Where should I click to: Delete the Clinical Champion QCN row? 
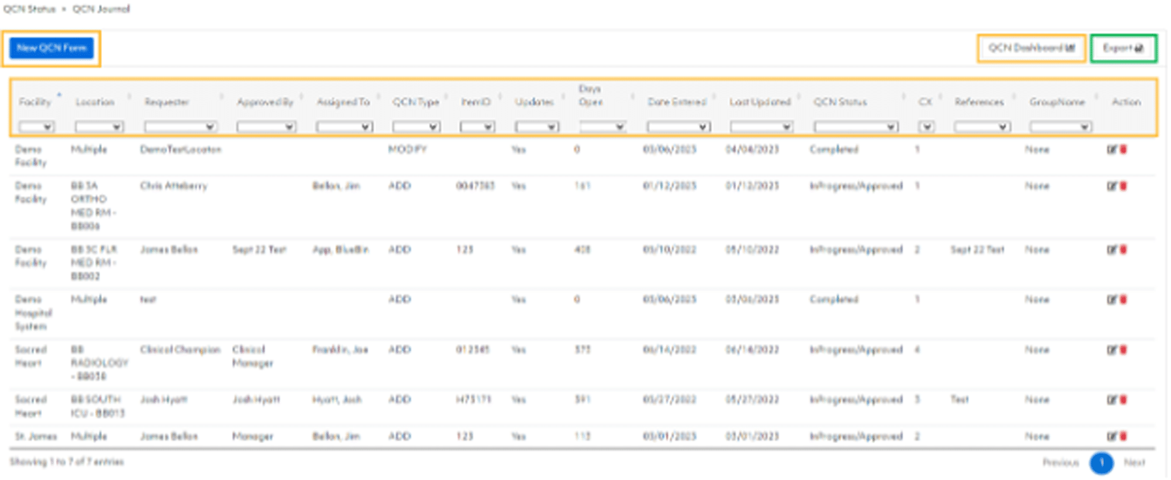[x=1123, y=350]
